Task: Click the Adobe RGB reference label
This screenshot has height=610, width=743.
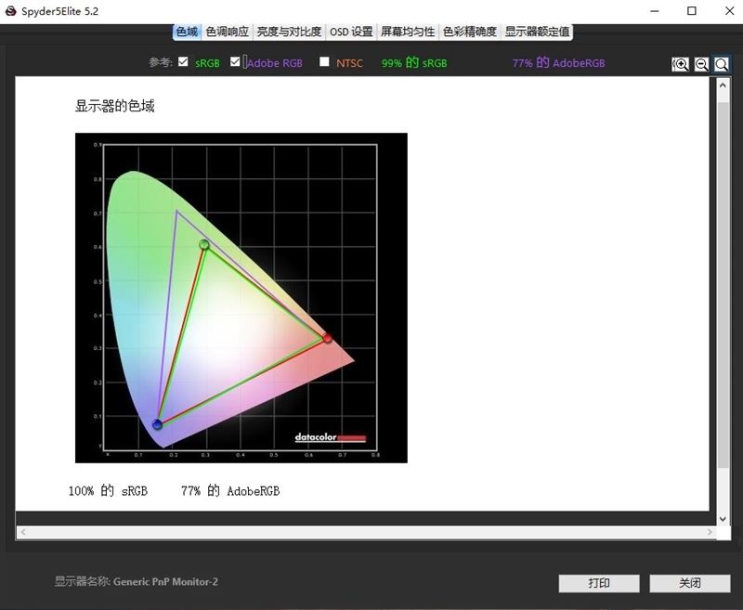Action: pos(274,63)
